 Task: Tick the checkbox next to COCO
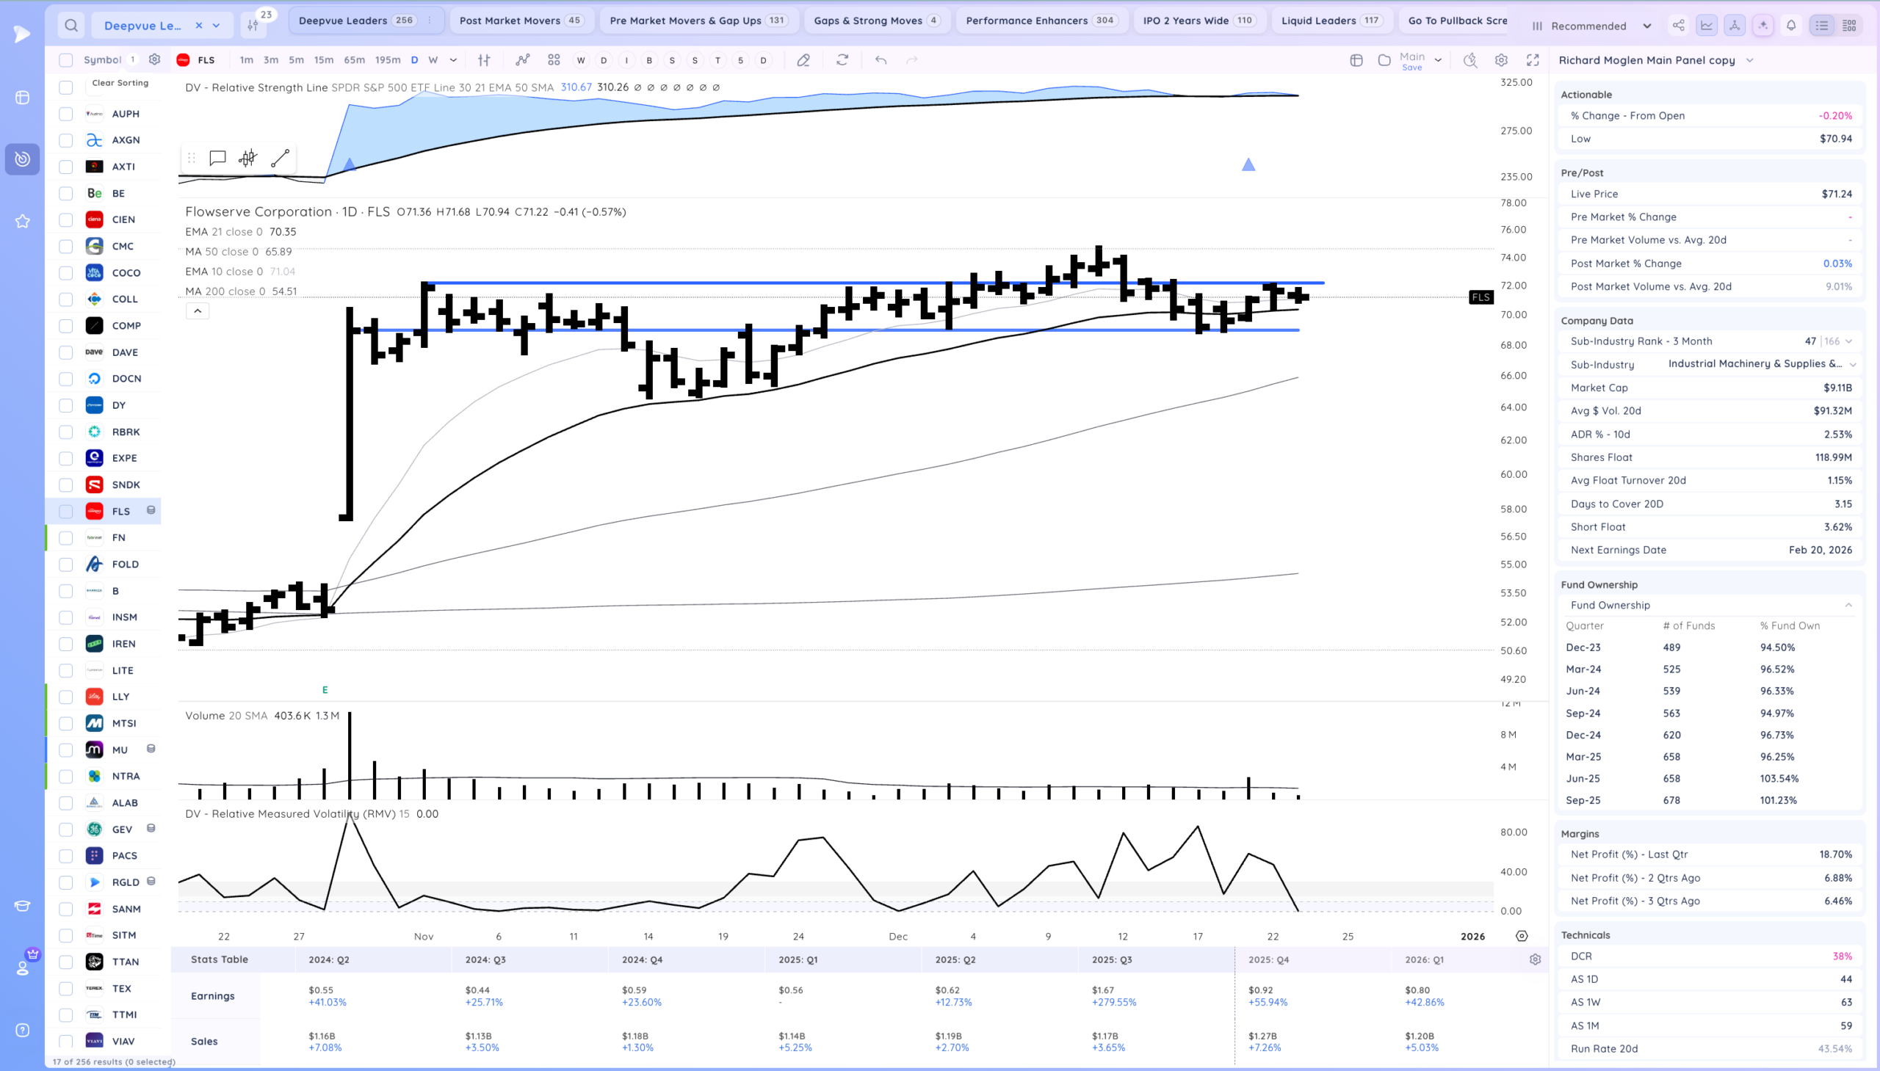click(66, 273)
